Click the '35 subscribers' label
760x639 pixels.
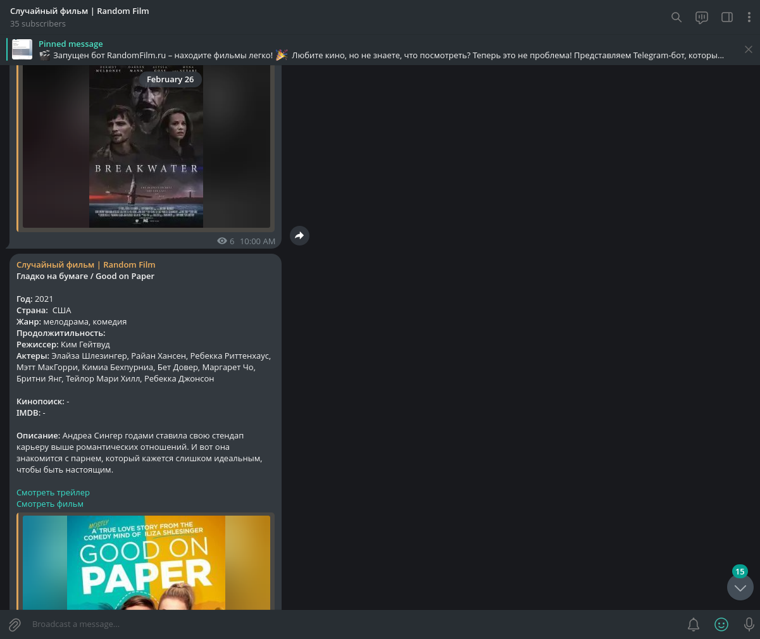tap(38, 23)
